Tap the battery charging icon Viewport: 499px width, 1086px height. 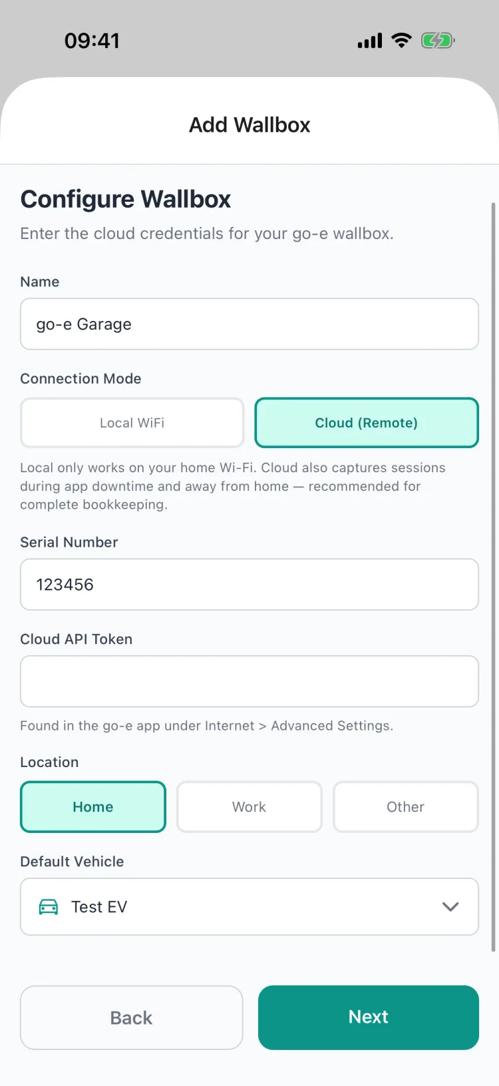pos(438,41)
